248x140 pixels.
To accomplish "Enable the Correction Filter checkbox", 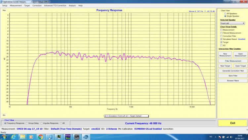I will coord(222,36).
